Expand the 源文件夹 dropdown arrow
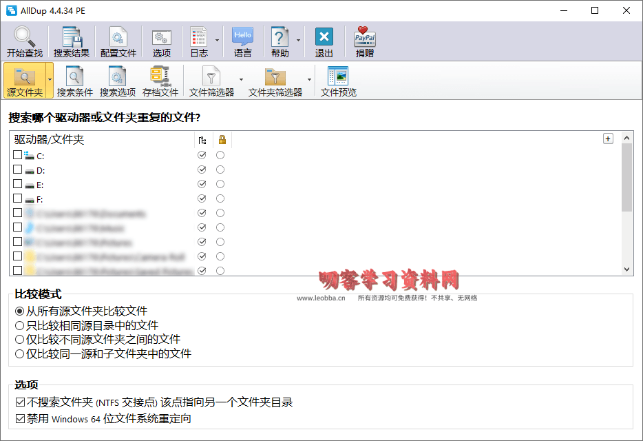Screen dimensions: 643x441 coord(50,80)
